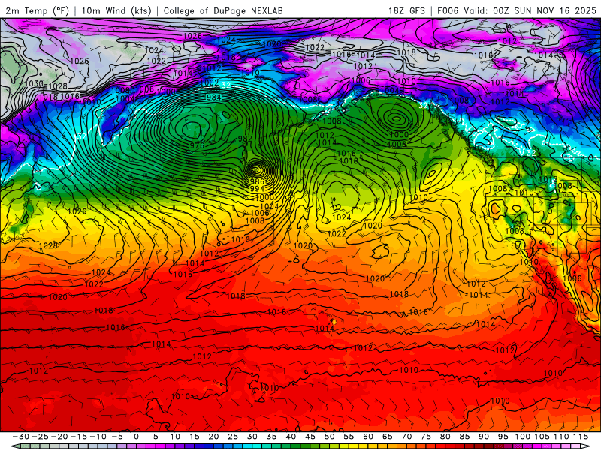Click the 976 pressure contour label

[x=197, y=145]
